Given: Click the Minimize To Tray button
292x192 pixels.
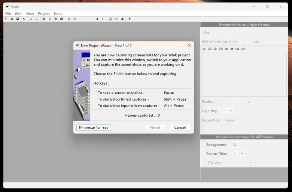Looking at the screenshot, I should (x=94, y=127).
